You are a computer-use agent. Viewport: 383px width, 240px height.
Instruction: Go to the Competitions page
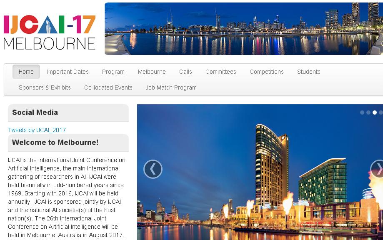266,72
